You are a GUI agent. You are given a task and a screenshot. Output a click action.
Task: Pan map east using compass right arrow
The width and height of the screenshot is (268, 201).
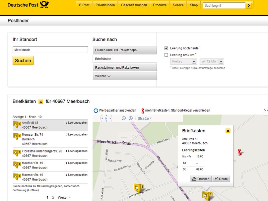point(111,118)
